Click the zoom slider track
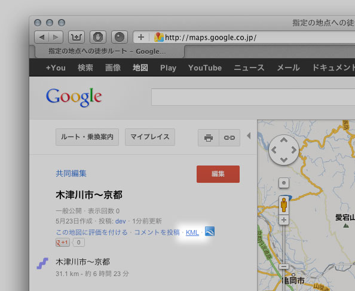This screenshot has width=355, height=291. [x=284, y=244]
